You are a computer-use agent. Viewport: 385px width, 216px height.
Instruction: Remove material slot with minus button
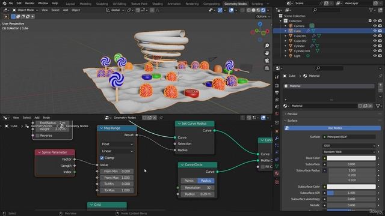[380, 90]
